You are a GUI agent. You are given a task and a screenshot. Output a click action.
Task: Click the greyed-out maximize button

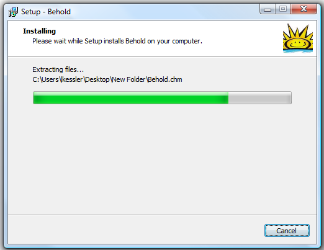283,9
